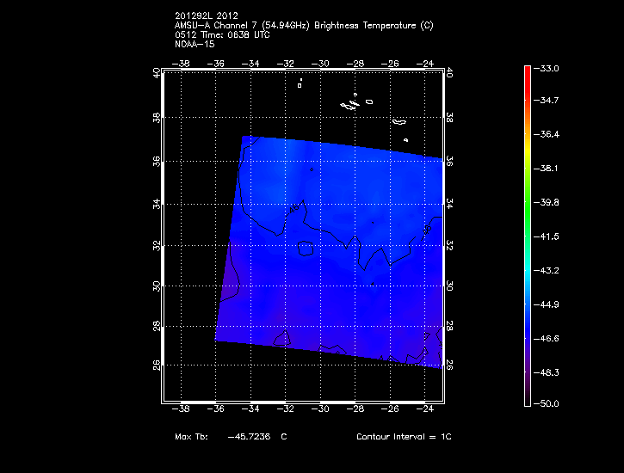Click the AMSU-A Channel 7 Brightness Temperature title
This screenshot has width=624, height=473.
tap(303, 25)
